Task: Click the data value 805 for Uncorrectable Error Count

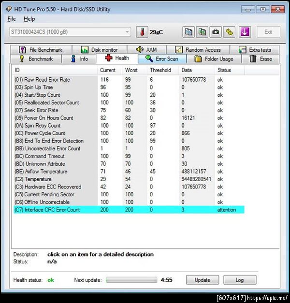Action: point(186,148)
